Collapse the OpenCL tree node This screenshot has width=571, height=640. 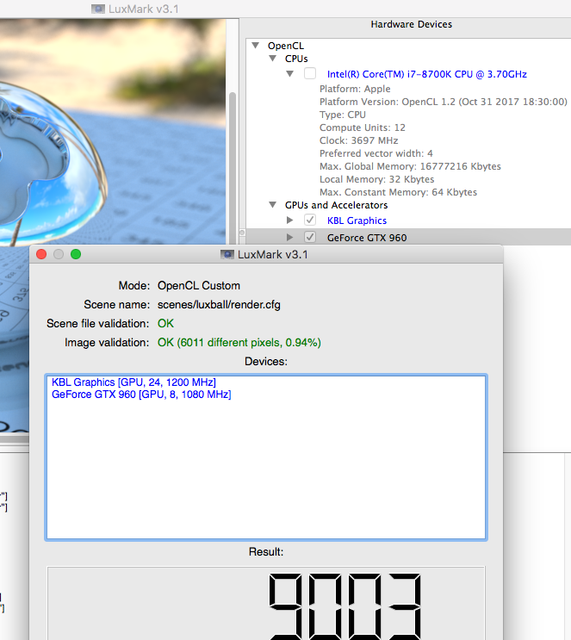point(256,46)
